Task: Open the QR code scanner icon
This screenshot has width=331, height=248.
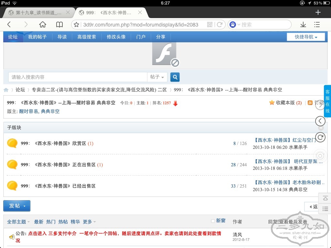Action: [x=210, y=25]
